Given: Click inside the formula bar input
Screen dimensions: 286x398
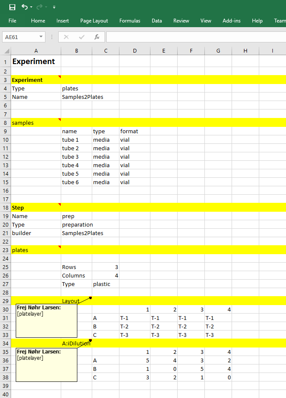Looking at the screenshot, I should point(195,37).
